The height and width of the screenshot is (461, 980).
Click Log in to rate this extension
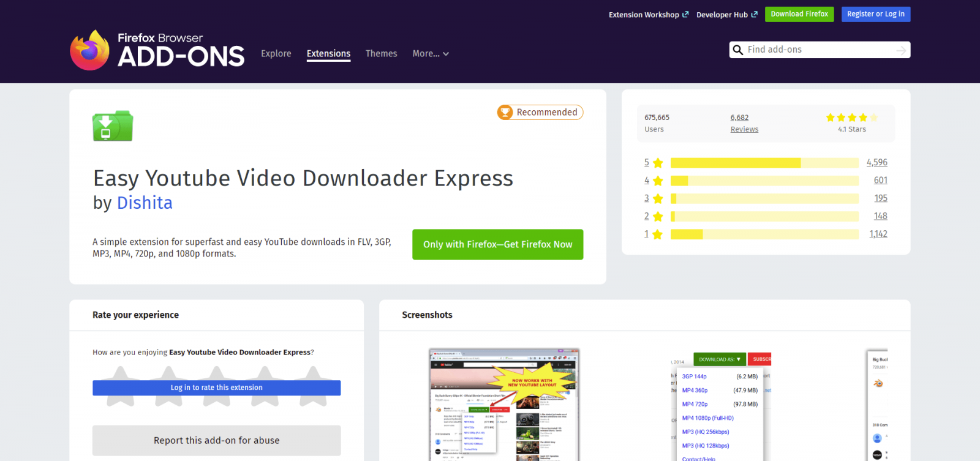coord(217,388)
